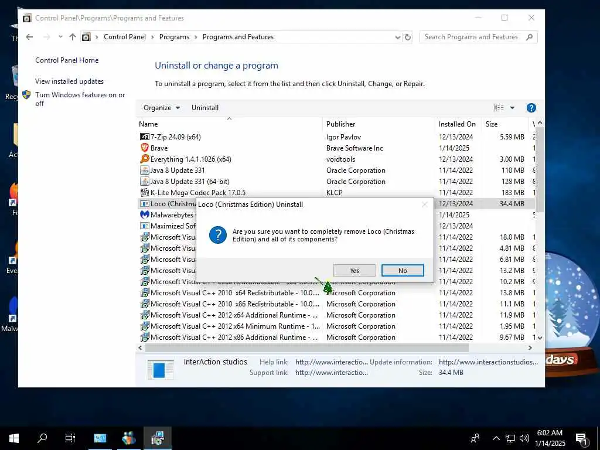Screen dimensions: 600x450
Task: Click Java 8 Update 331 (64-bit) icon
Action: (x=144, y=181)
